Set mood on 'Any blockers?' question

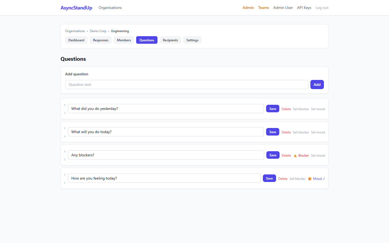[318, 156]
